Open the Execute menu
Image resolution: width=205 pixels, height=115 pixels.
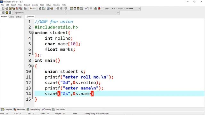(x=35, y=5)
